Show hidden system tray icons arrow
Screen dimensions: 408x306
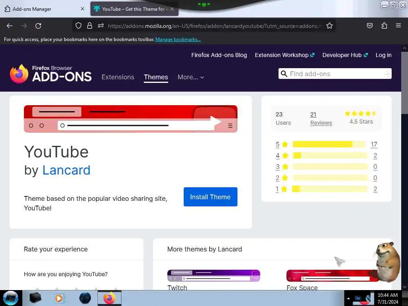pyautogui.click(x=348, y=298)
